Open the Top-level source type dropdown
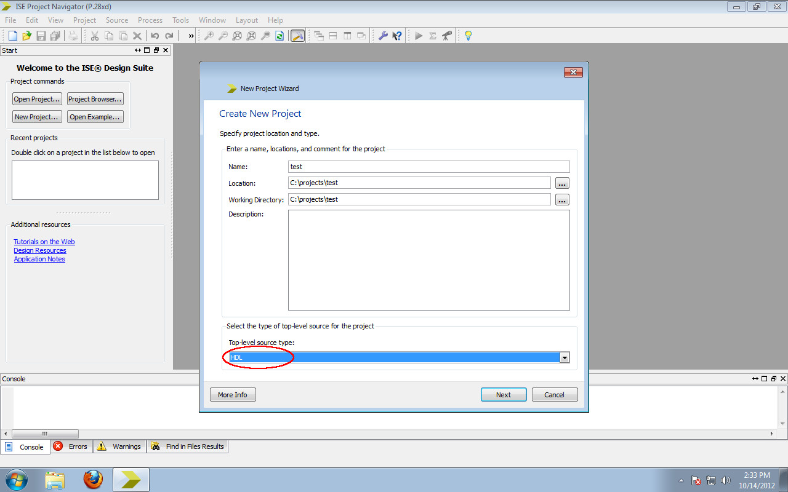 (564, 358)
